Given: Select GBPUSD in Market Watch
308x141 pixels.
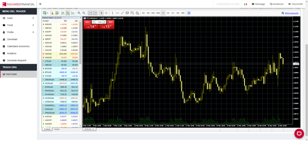Looking at the screenshot, I should [x=60, y=28].
